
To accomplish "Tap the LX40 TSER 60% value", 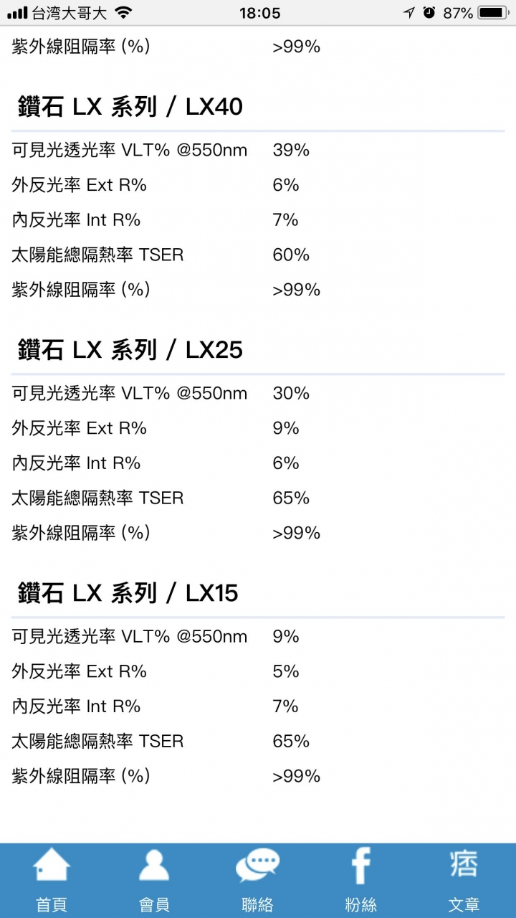I will 291,255.
